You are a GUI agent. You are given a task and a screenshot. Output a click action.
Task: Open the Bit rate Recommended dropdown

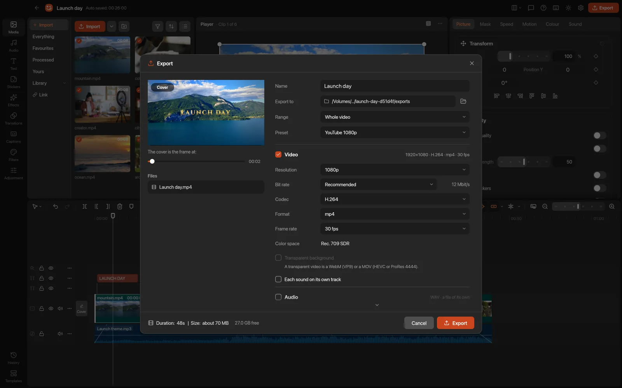[379, 184]
